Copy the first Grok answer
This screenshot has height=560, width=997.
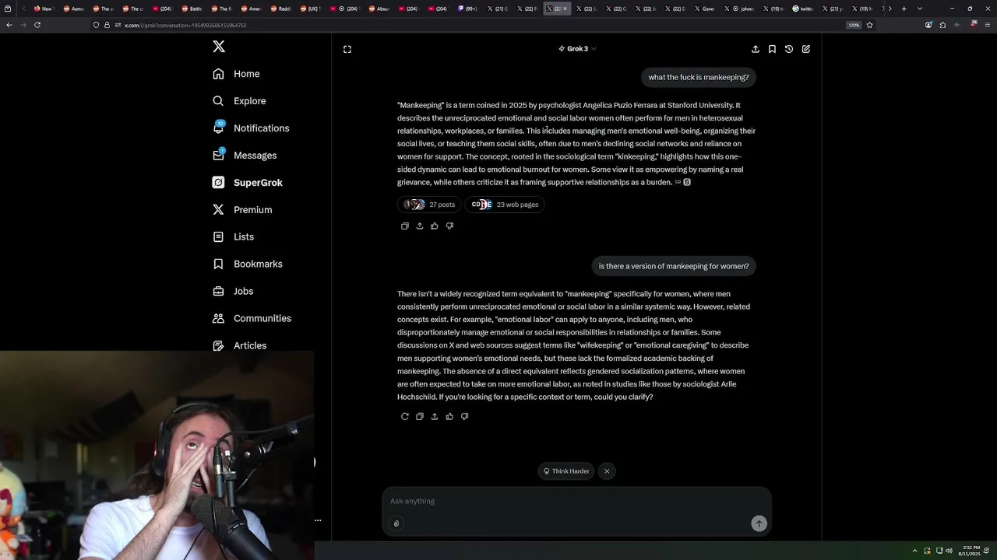404,226
